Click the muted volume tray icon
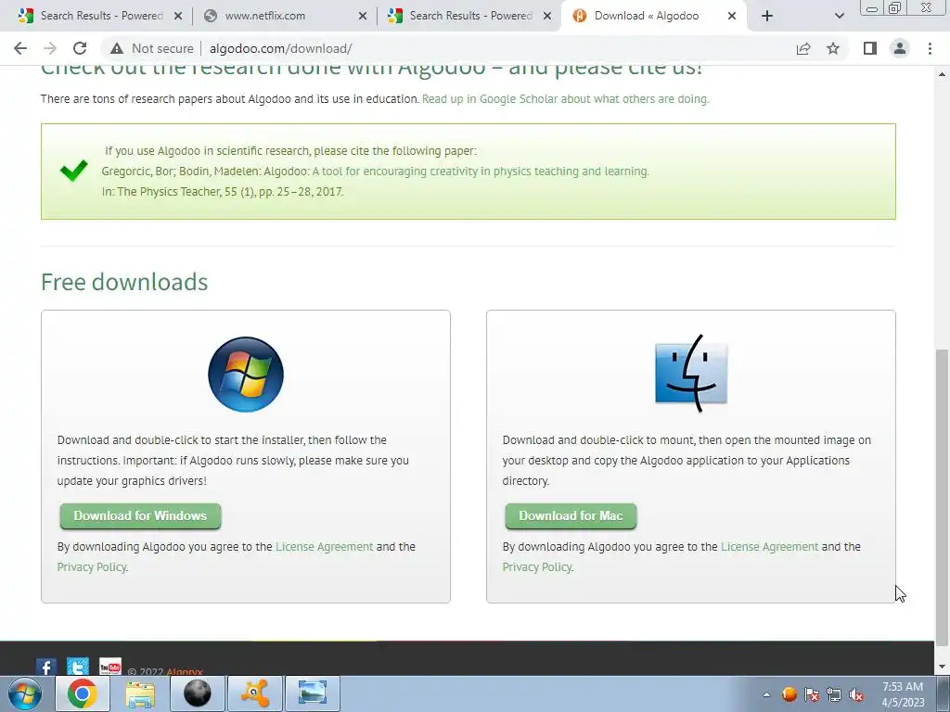The height and width of the screenshot is (712, 950). 856,694
